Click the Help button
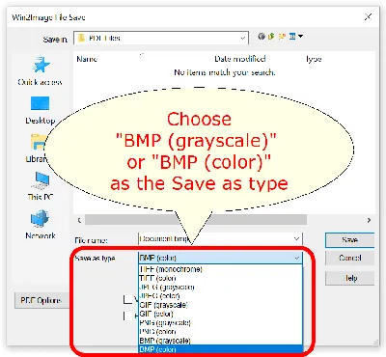Viewport: 386px width, 357px height. click(x=349, y=278)
